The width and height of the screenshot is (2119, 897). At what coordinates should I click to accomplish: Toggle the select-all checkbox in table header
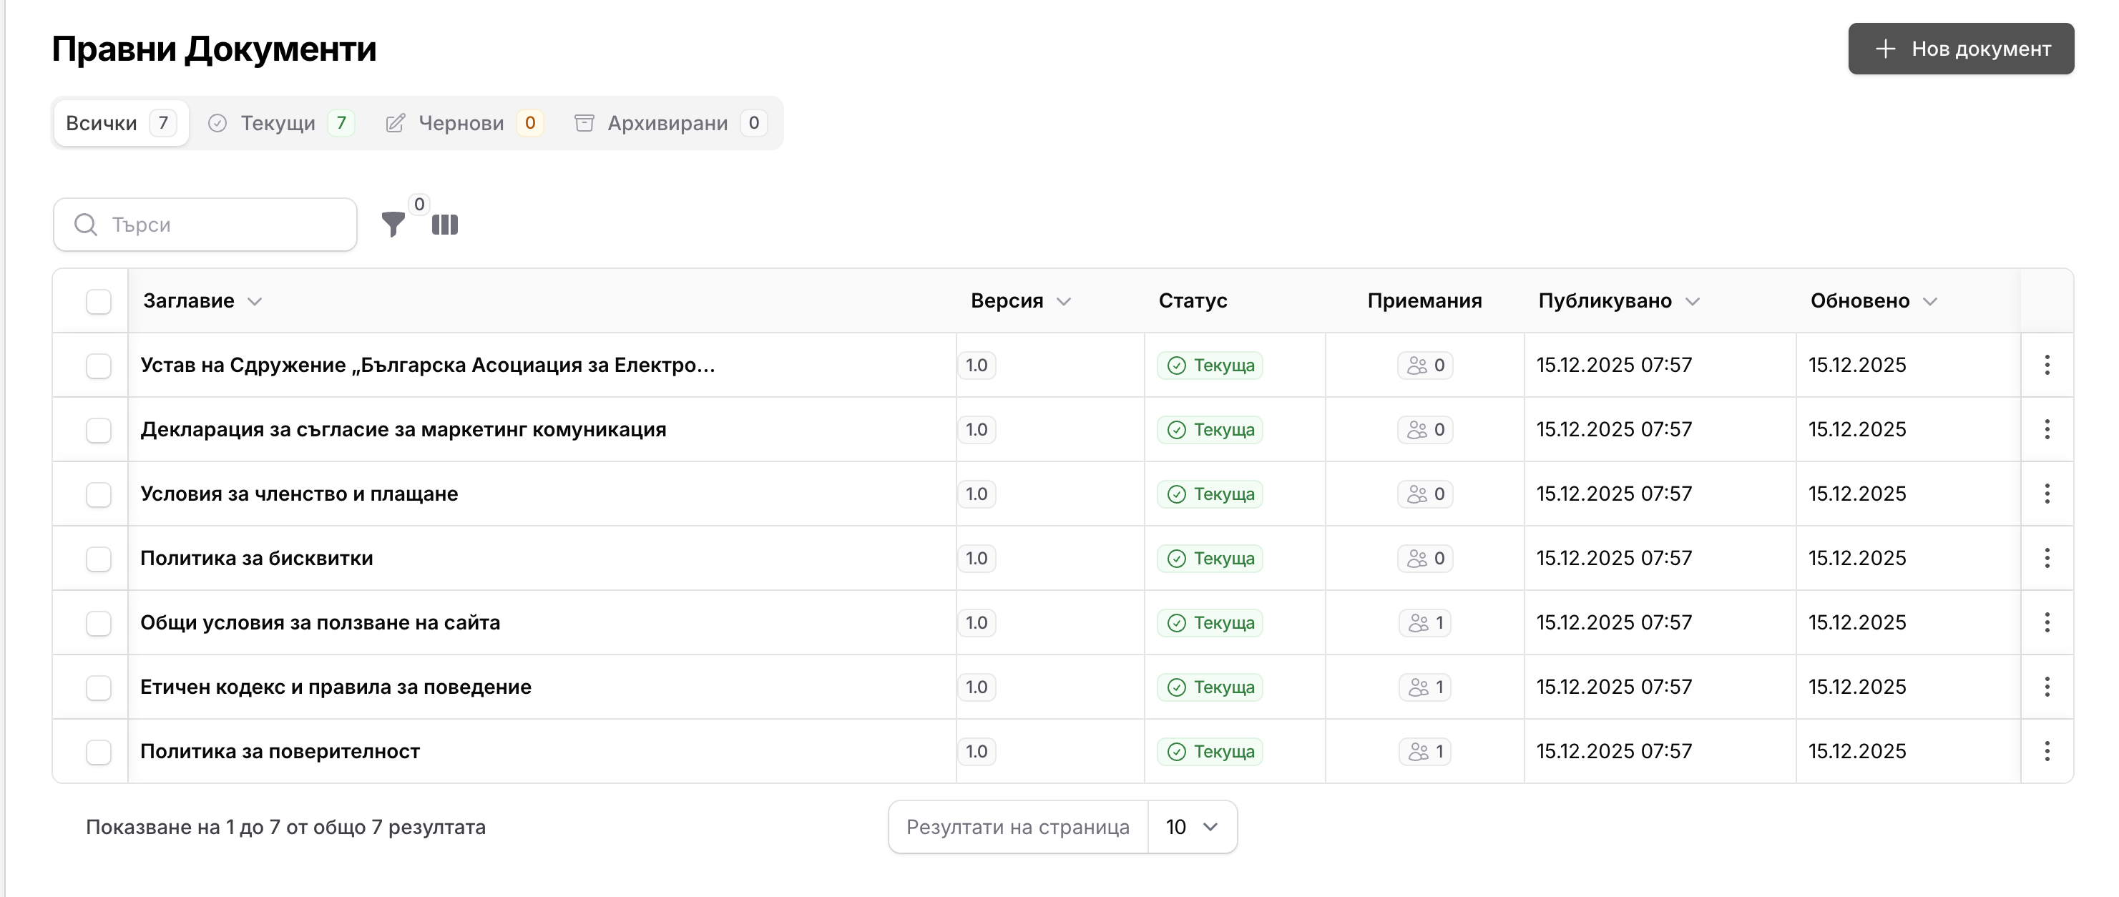[99, 302]
